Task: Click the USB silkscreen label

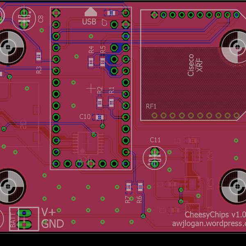Action: tap(89, 22)
